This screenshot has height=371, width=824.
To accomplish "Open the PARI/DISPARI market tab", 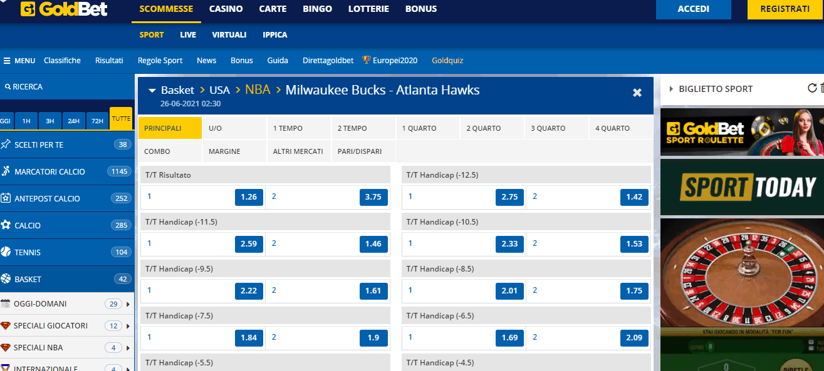I will click(363, 151).
